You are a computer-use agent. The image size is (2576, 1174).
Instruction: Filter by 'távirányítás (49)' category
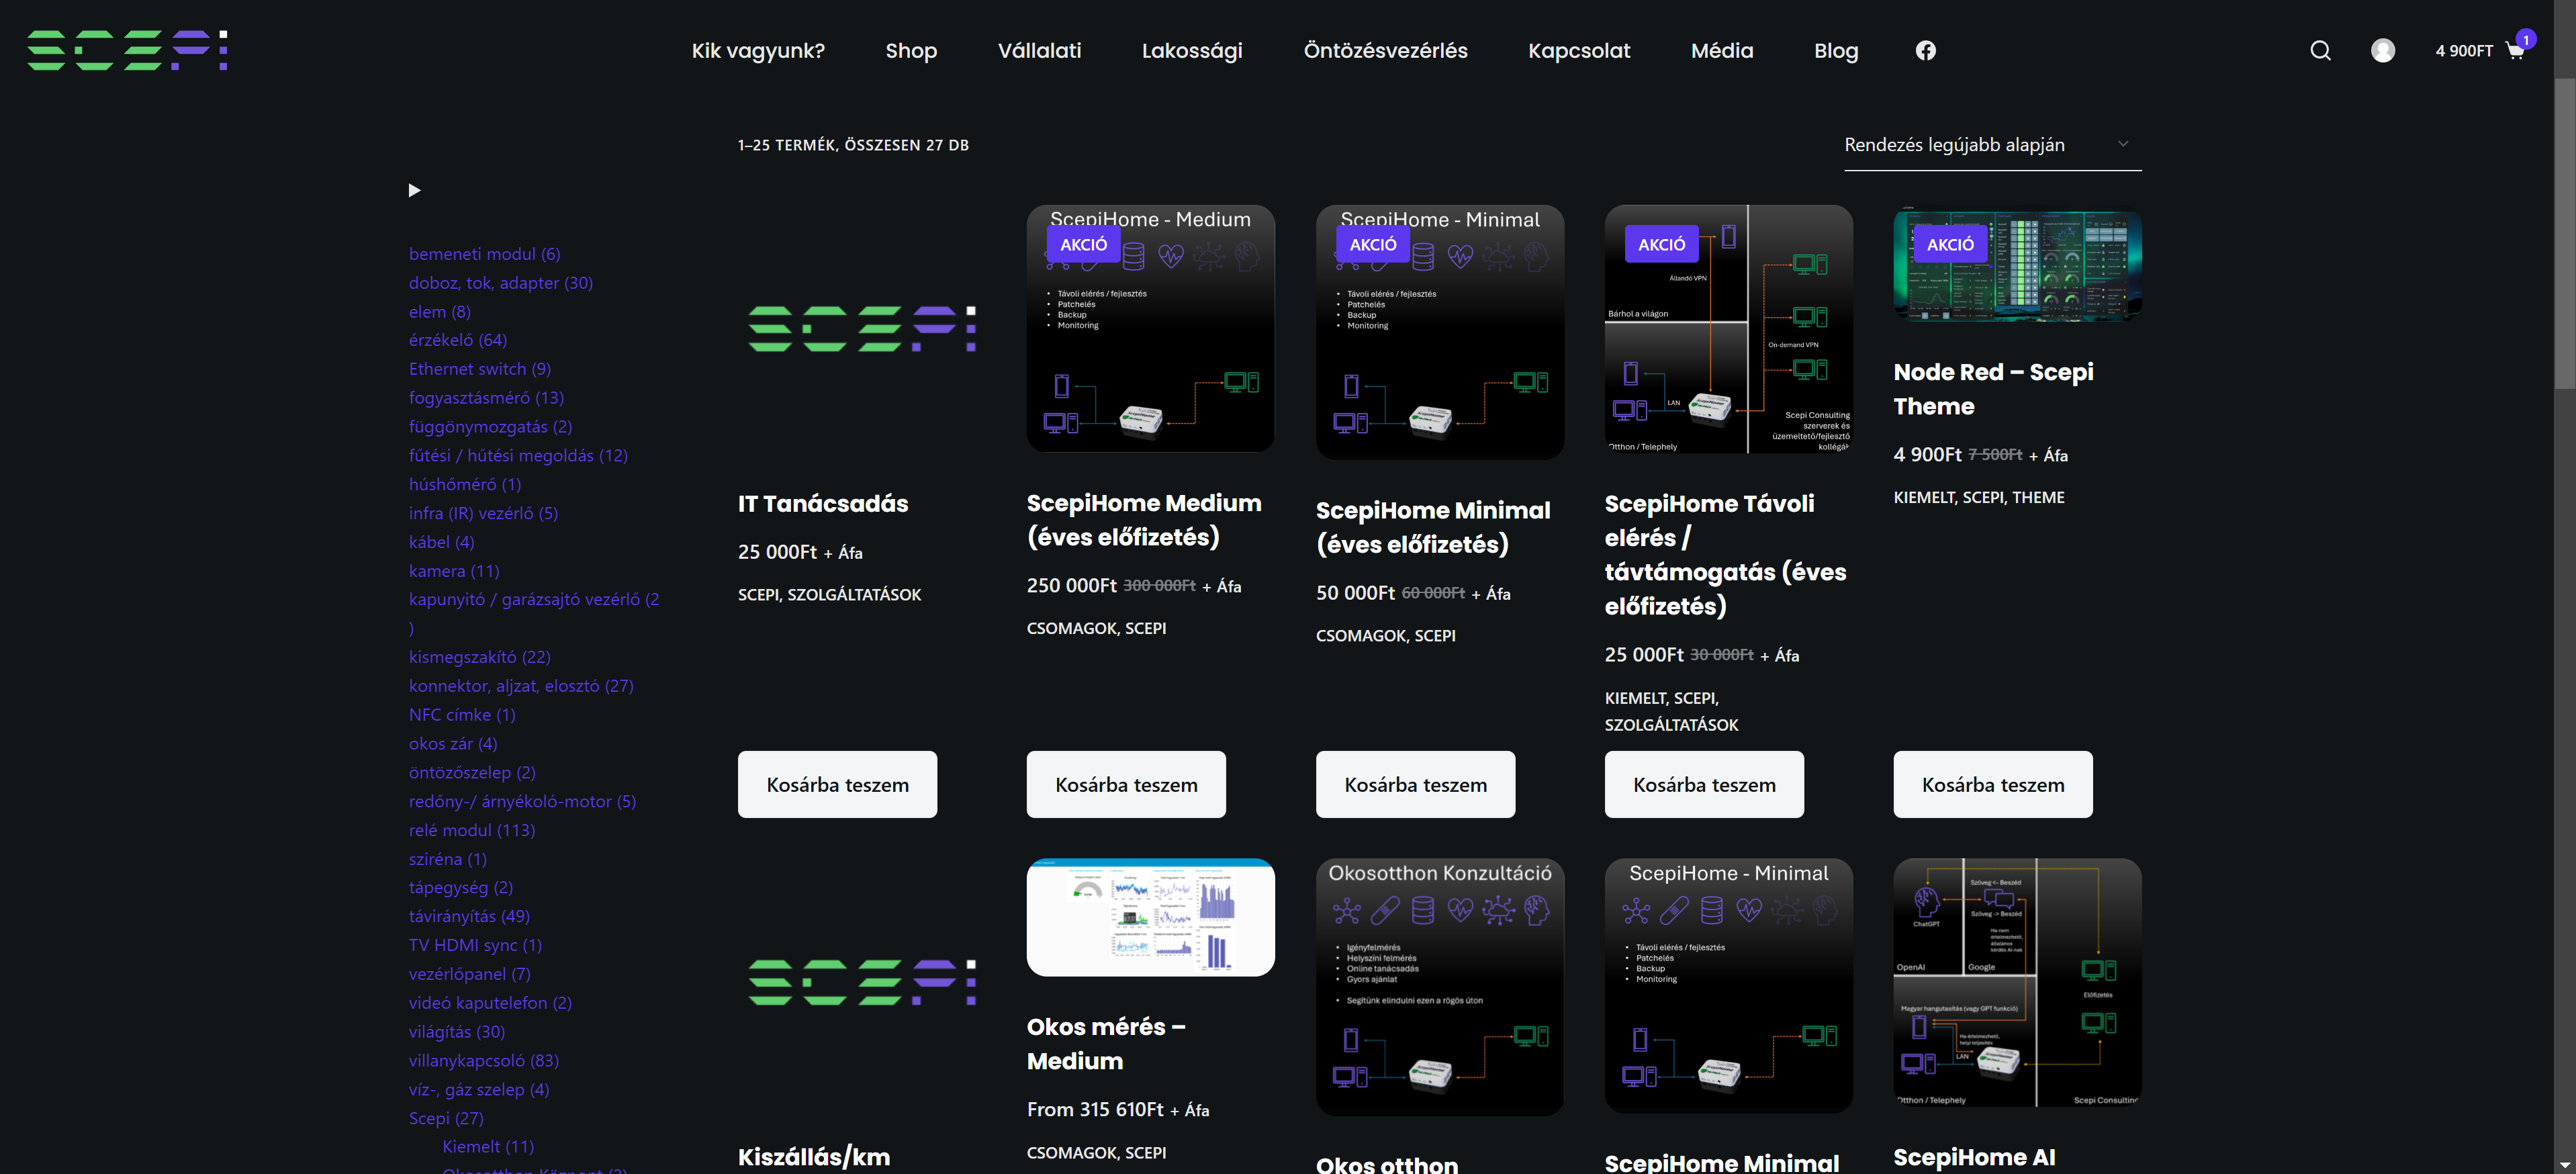(x=469, y=916)
